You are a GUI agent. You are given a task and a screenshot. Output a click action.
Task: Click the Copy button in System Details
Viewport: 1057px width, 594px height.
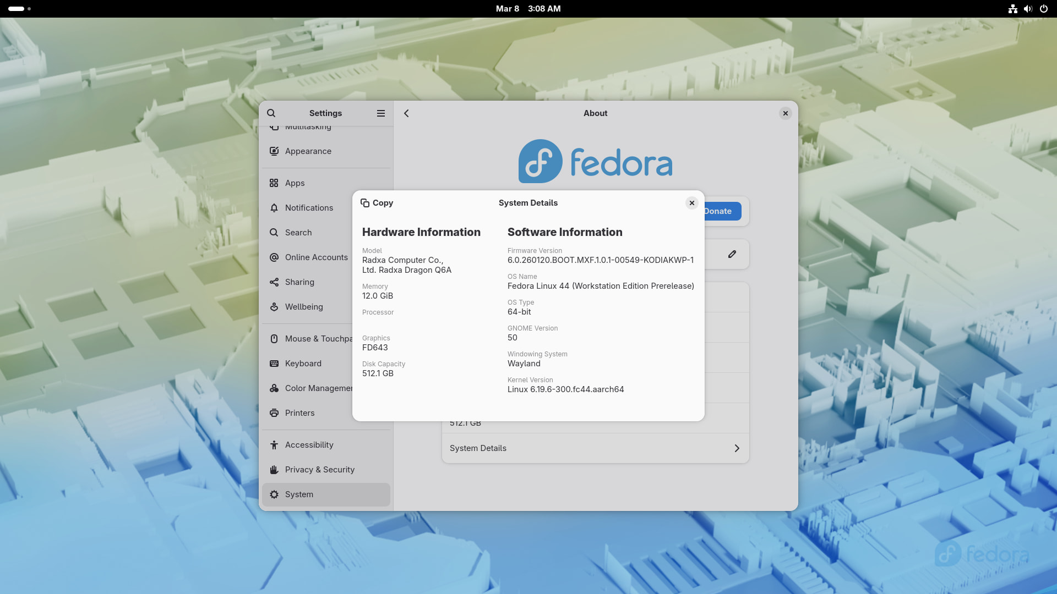coord(377,203)
